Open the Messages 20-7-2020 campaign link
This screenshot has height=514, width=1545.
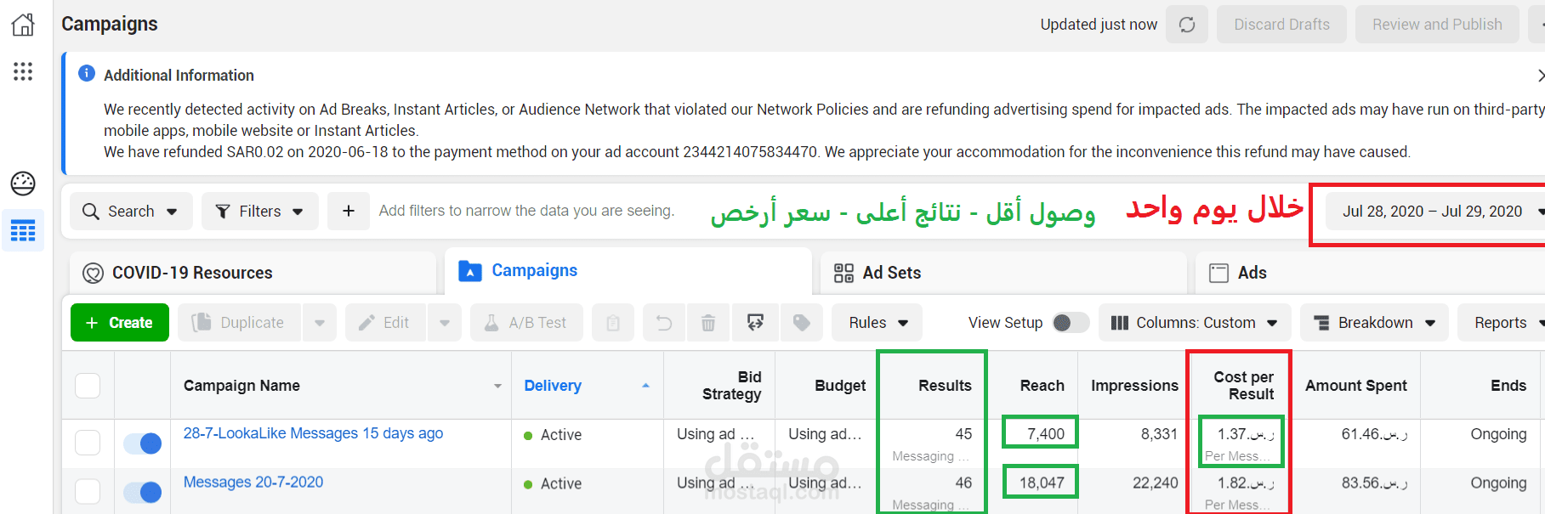click(x=253, y=482)
